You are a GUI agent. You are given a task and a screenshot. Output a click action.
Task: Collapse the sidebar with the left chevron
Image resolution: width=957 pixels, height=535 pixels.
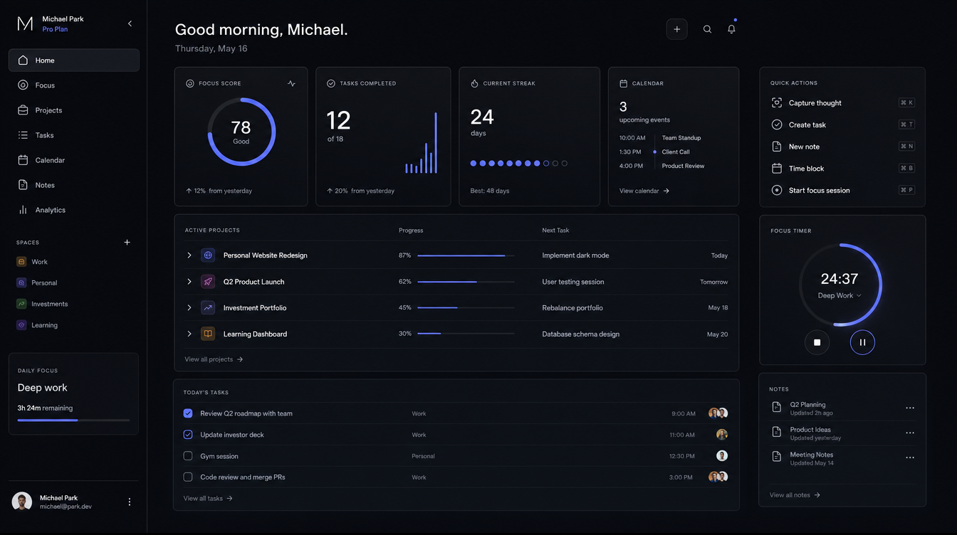point(130,23)
